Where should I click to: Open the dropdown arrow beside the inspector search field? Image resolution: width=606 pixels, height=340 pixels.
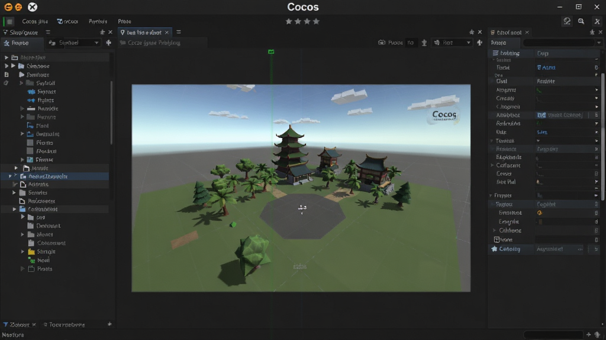click(x=599, y=42)
